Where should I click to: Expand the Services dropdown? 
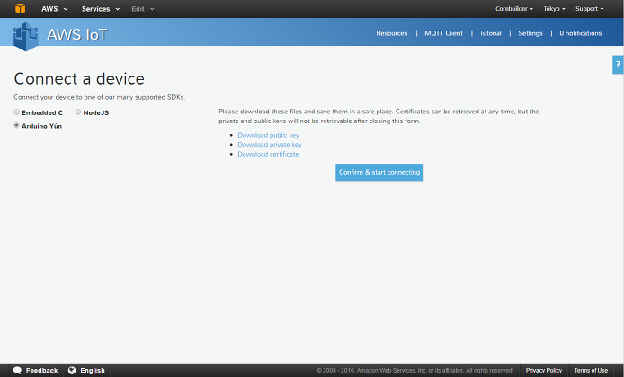coord(101,9)
